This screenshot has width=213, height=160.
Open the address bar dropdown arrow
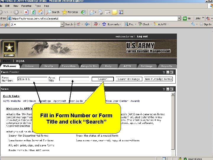tap(179, 18)
